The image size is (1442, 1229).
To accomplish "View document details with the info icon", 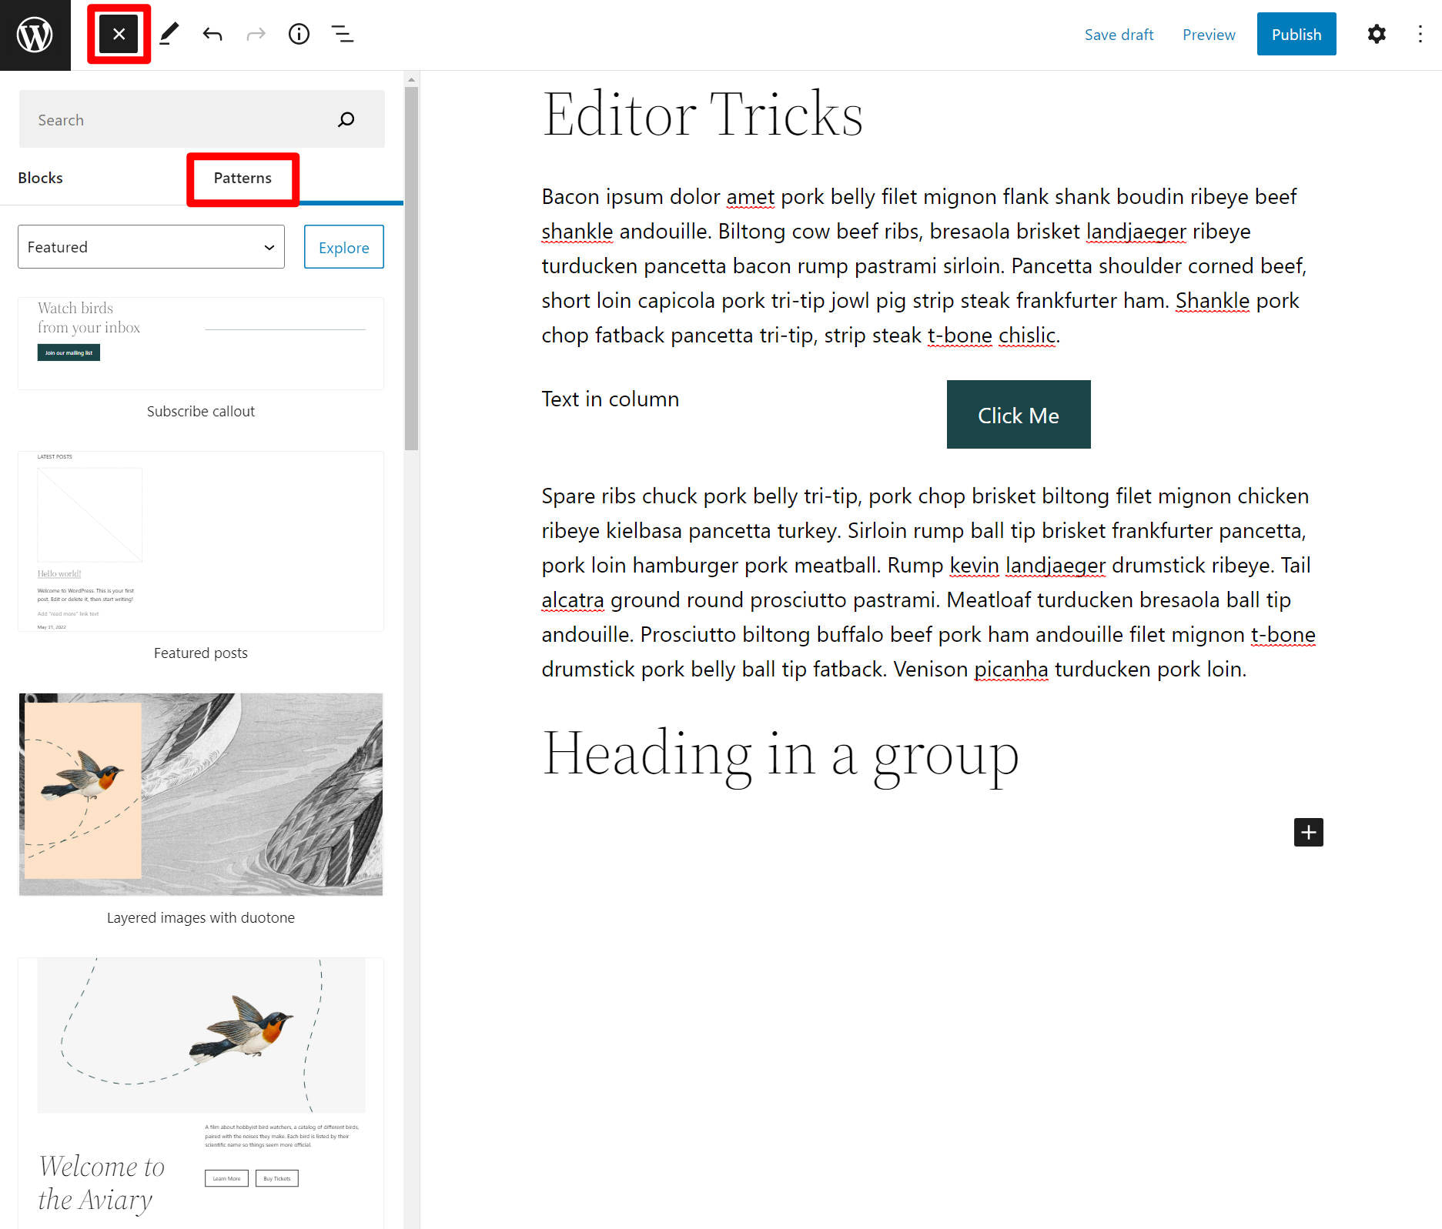I will coord(299,34).
